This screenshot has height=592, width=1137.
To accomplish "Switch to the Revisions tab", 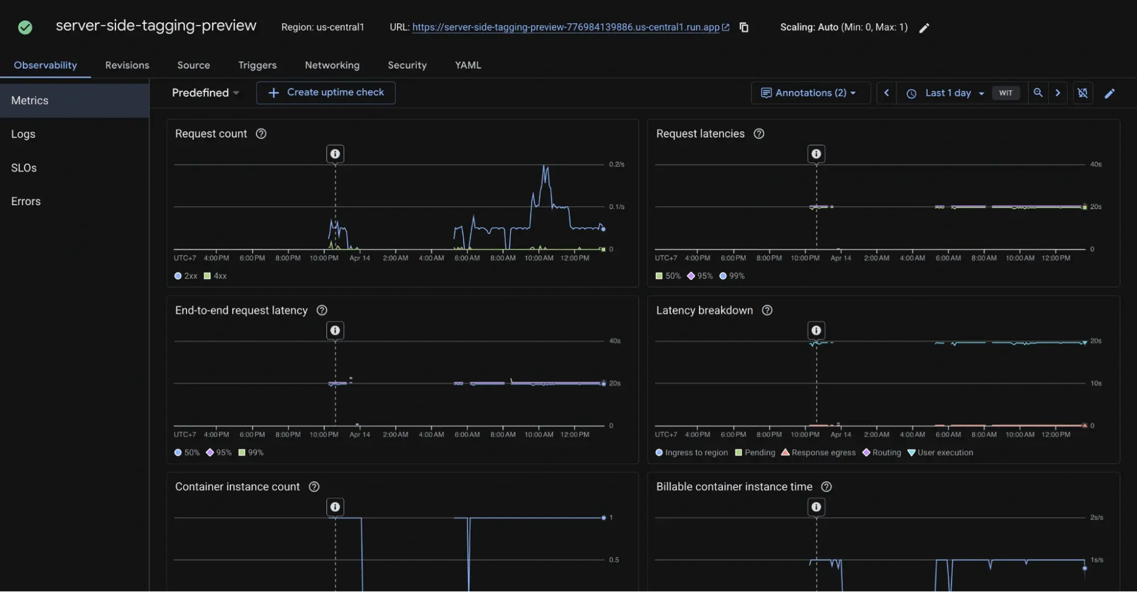I will [127, 65].
